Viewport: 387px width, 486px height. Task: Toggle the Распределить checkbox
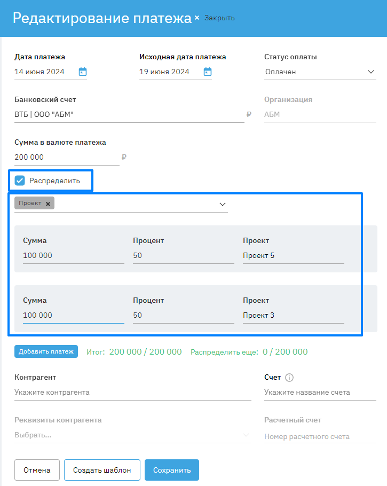click(x=20, y=181)
